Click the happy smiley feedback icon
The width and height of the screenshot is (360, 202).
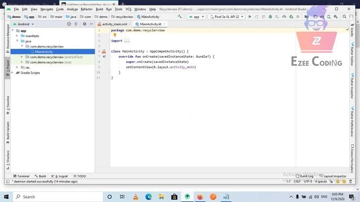pyautogui.click(x=337, y=182)
